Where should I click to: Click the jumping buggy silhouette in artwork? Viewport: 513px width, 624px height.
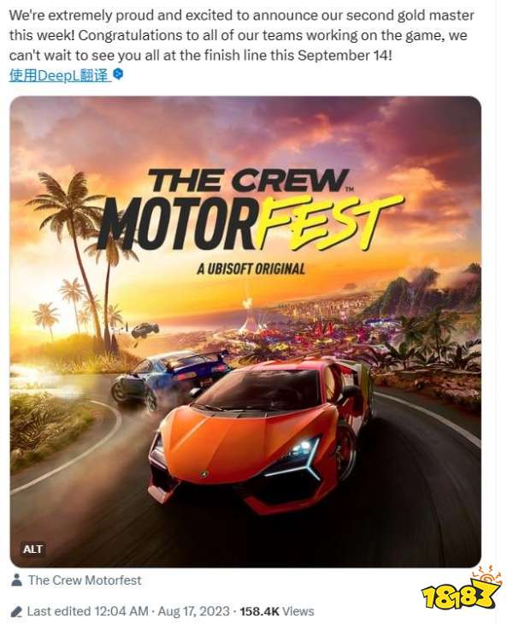[144, 330]
